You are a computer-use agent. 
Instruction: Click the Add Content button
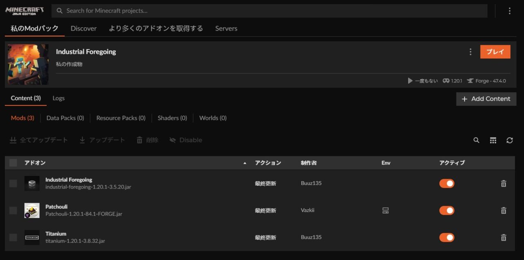pyautogui.click(x=486, y=99)
